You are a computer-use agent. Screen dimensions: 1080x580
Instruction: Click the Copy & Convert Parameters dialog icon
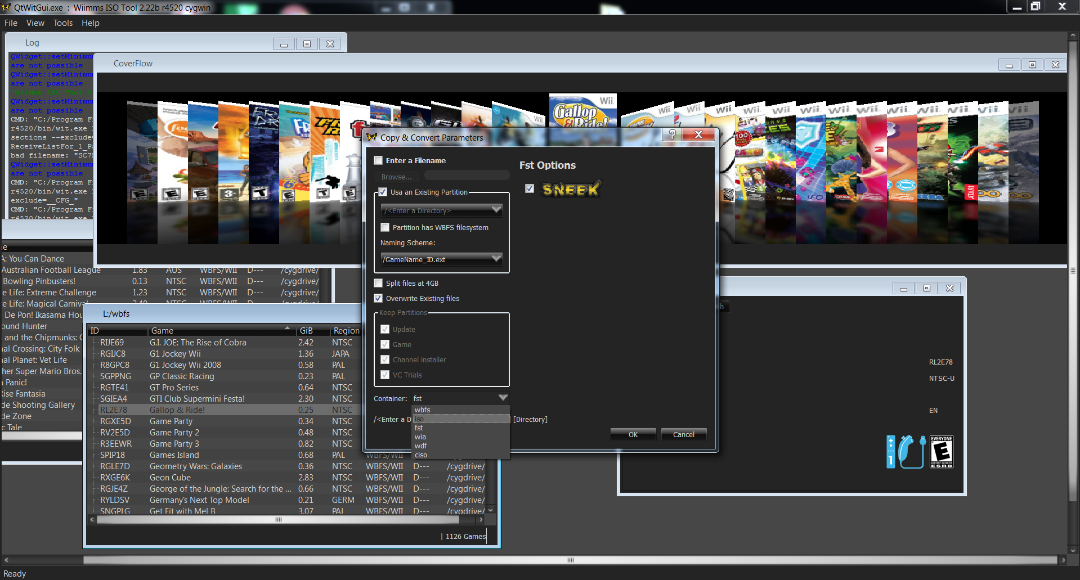pos(371,137)
